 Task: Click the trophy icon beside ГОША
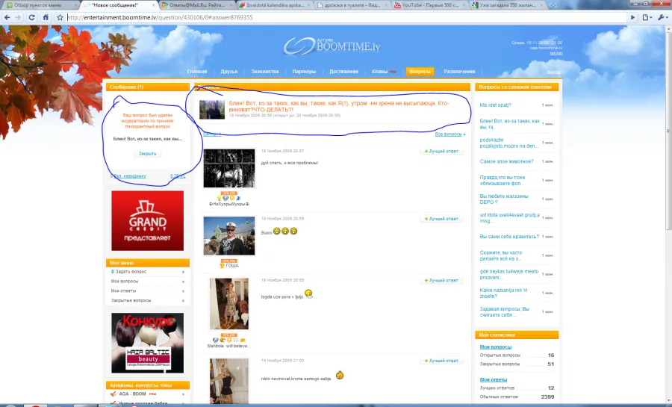pos(222,266)
